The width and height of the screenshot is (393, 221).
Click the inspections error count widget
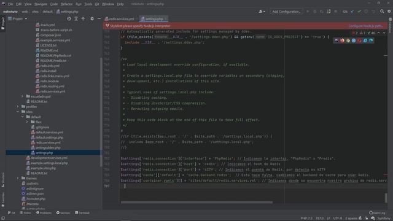(x=364, y=33)
